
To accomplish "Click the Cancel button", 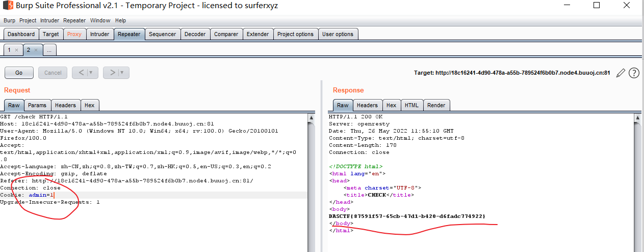I will coord(53,73).
